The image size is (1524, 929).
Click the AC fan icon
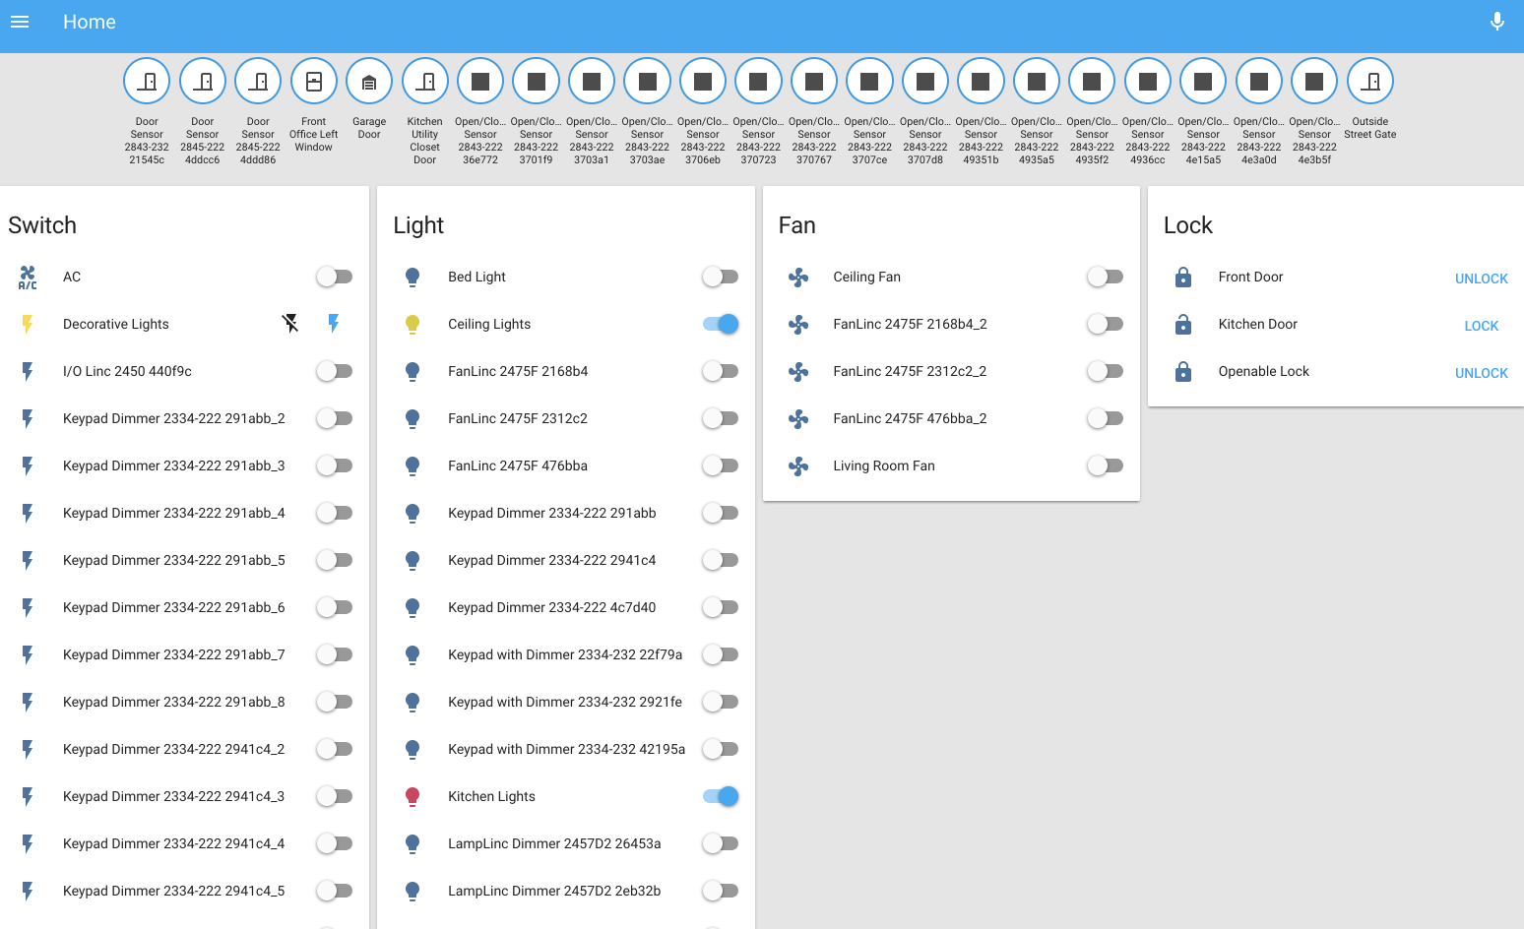click(28, 278)
